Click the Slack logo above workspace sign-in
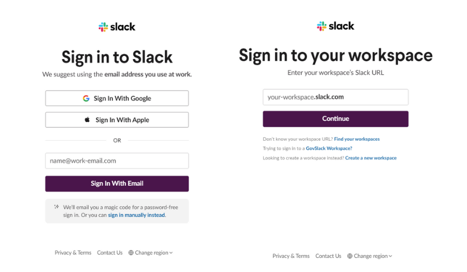Screen dimensions: 467x272 pos(335,26)
